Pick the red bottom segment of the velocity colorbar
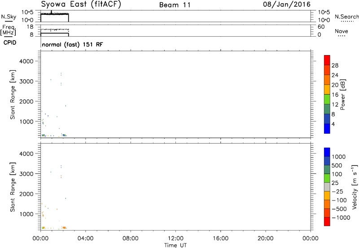The width and height of the screenshot is (359, 248). click(x=327, y=222)
